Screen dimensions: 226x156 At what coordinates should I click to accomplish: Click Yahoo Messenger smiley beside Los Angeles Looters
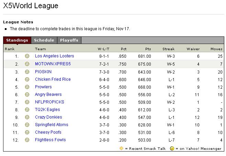click(x=27, y=56)
